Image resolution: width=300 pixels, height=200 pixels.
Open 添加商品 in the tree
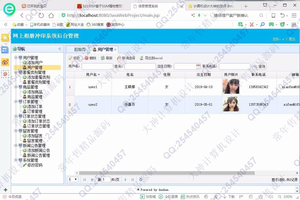(35, 92)
